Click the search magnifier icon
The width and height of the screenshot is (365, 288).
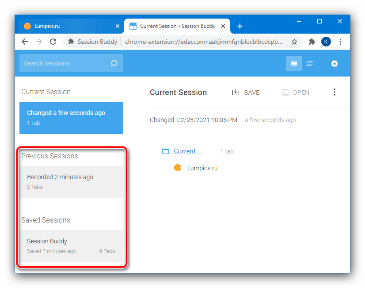114,63
